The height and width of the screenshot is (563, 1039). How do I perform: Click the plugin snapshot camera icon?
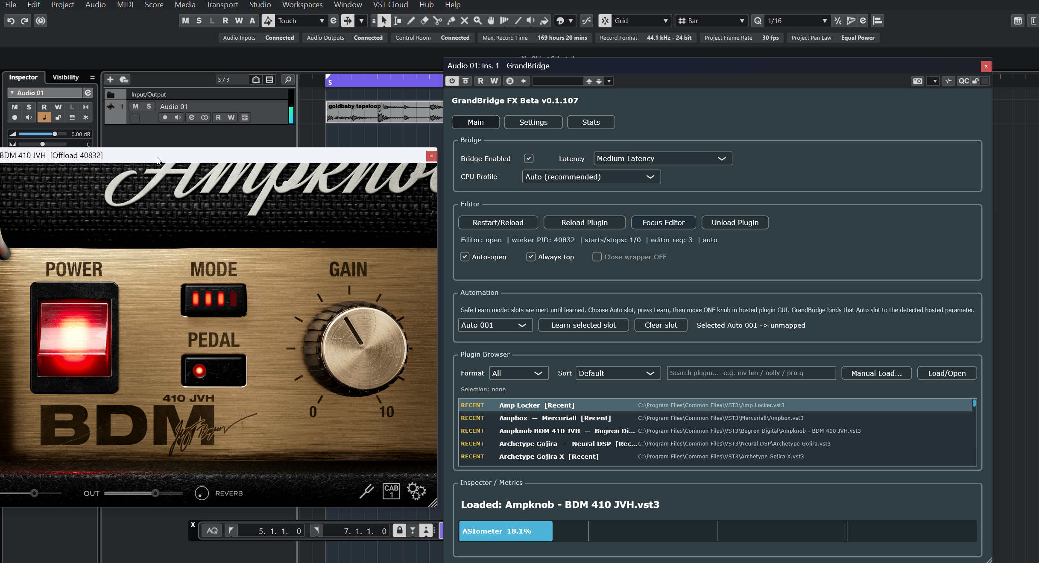click(917, 81)
